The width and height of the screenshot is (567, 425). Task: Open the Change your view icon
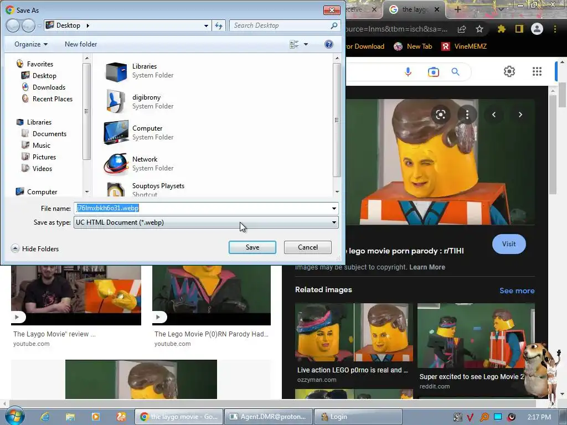[x=295, y=44]
